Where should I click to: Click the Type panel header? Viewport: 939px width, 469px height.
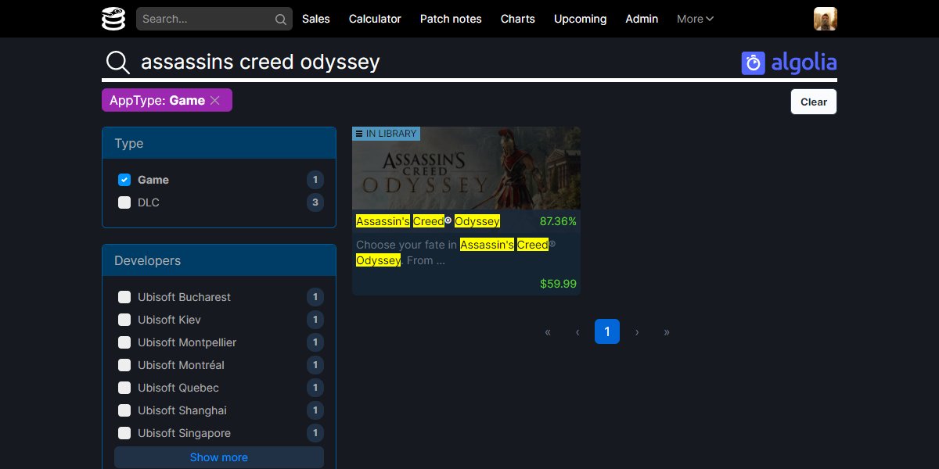pyautogui.click(x=219, y=143)
